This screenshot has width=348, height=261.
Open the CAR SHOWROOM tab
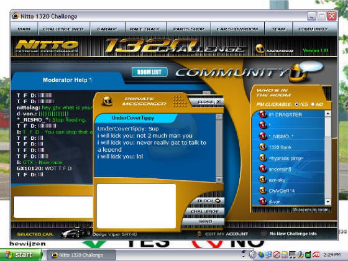[237, 29]
